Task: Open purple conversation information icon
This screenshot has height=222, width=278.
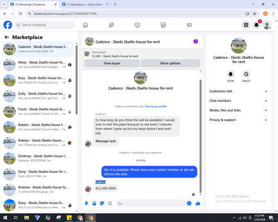Action: click(x=196, y=42)
